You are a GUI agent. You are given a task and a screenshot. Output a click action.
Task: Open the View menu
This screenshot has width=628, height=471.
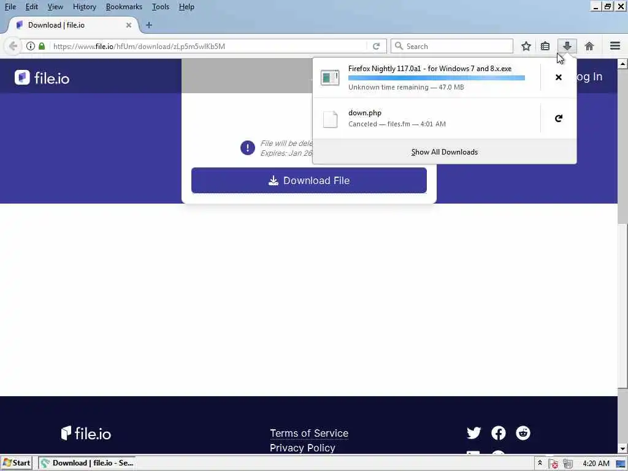[x=55, y=7]
